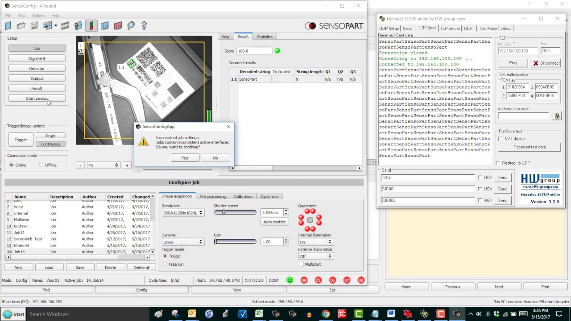Switch to the Help tab in results panel
Image resolution: width=571 pixels, height=321 pixels.
tap(226, 37)
